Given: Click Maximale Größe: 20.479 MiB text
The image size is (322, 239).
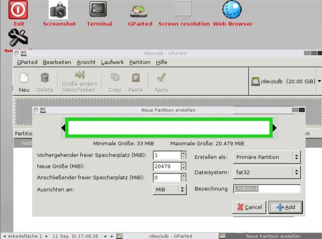Looking at the screenshot, I should pyautogui.click(x=207, y=143).
